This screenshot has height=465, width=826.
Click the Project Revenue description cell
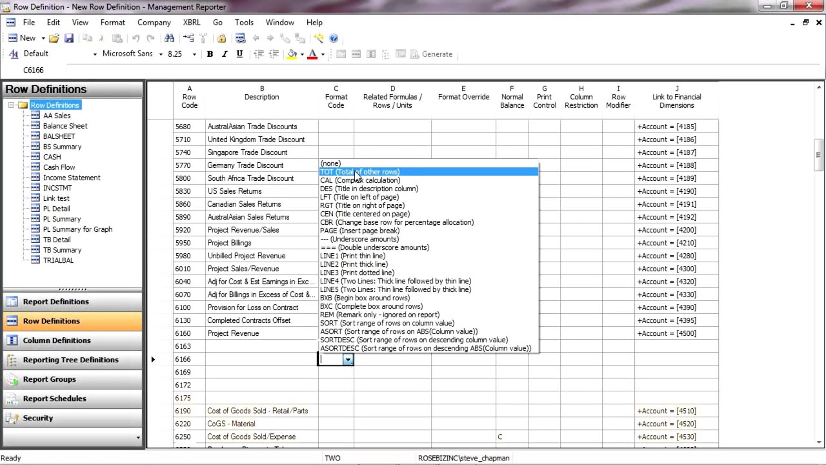coord(261,333)
